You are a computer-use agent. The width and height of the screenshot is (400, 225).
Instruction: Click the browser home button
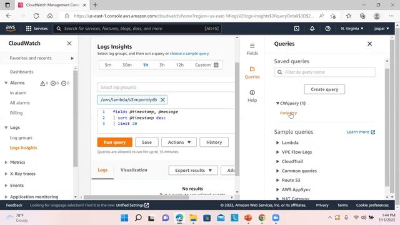click(x=50, y=16)
